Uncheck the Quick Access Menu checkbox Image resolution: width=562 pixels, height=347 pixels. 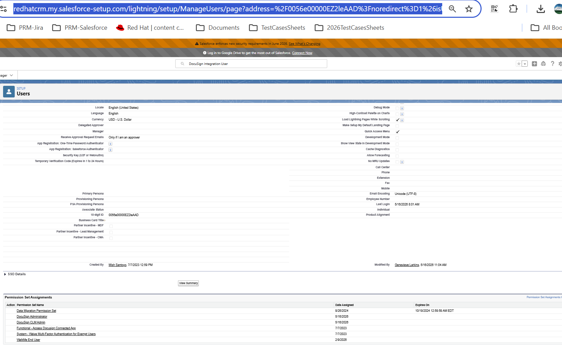(x=397, y=132)
